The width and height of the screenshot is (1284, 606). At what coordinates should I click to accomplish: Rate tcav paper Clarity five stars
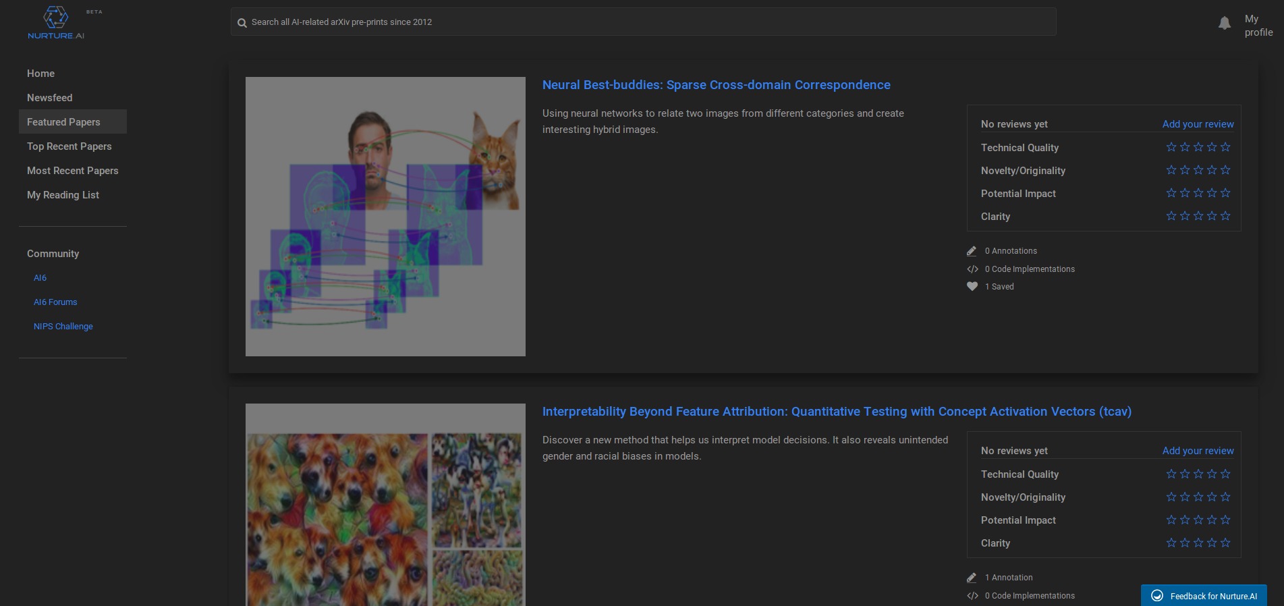1225,543
